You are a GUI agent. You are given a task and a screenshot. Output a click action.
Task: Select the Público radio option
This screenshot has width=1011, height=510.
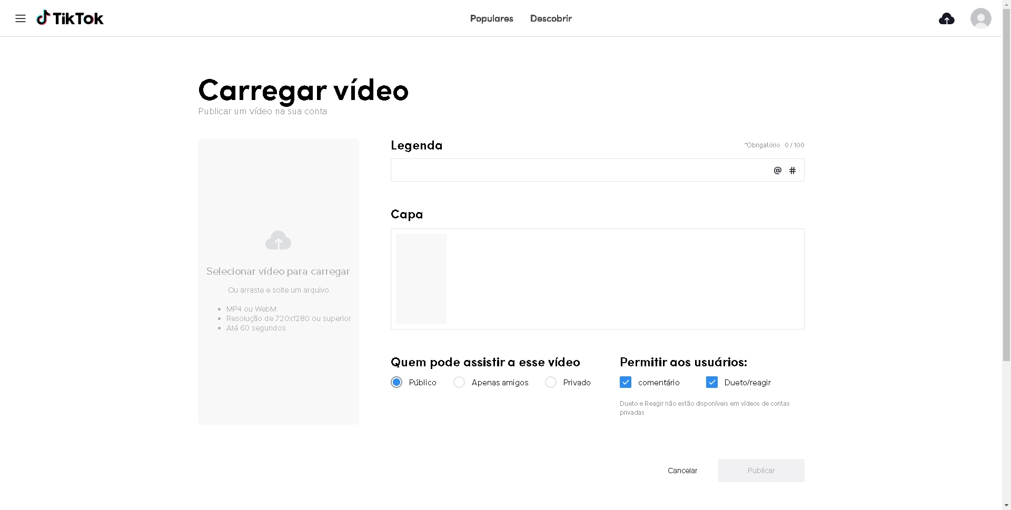click(x=397, y=382)
